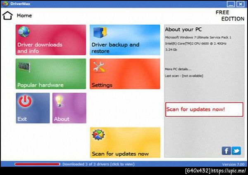Open the More PC details link
248x175 pixels.
[178, 69]
